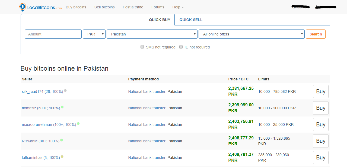Open the LocalBitcoins logo home link

(40, 7)
